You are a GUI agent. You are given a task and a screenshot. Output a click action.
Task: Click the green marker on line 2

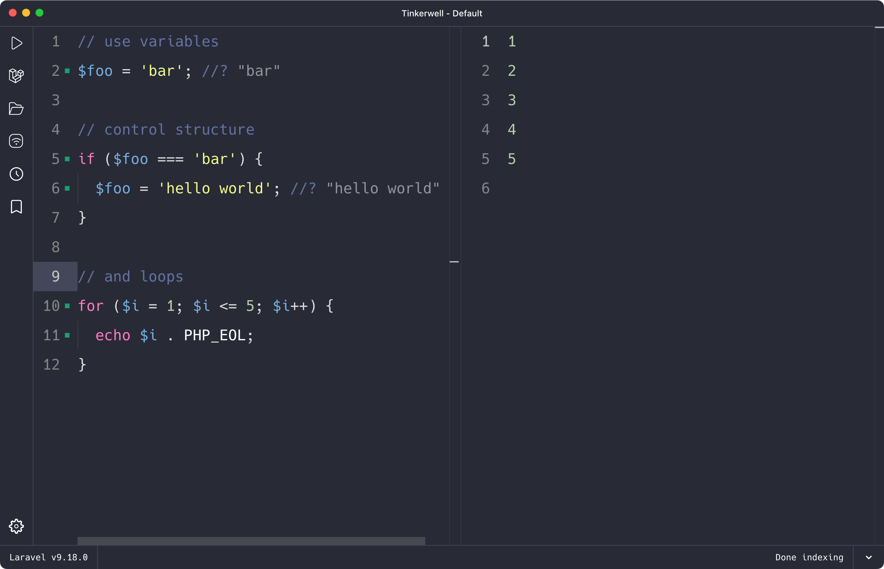tap(67, 70)
